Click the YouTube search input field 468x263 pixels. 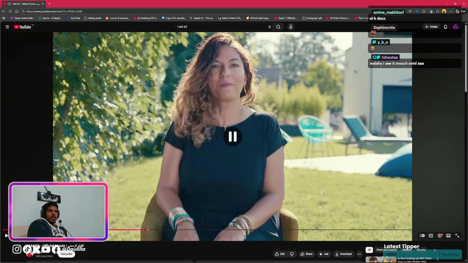pos(221,27)
